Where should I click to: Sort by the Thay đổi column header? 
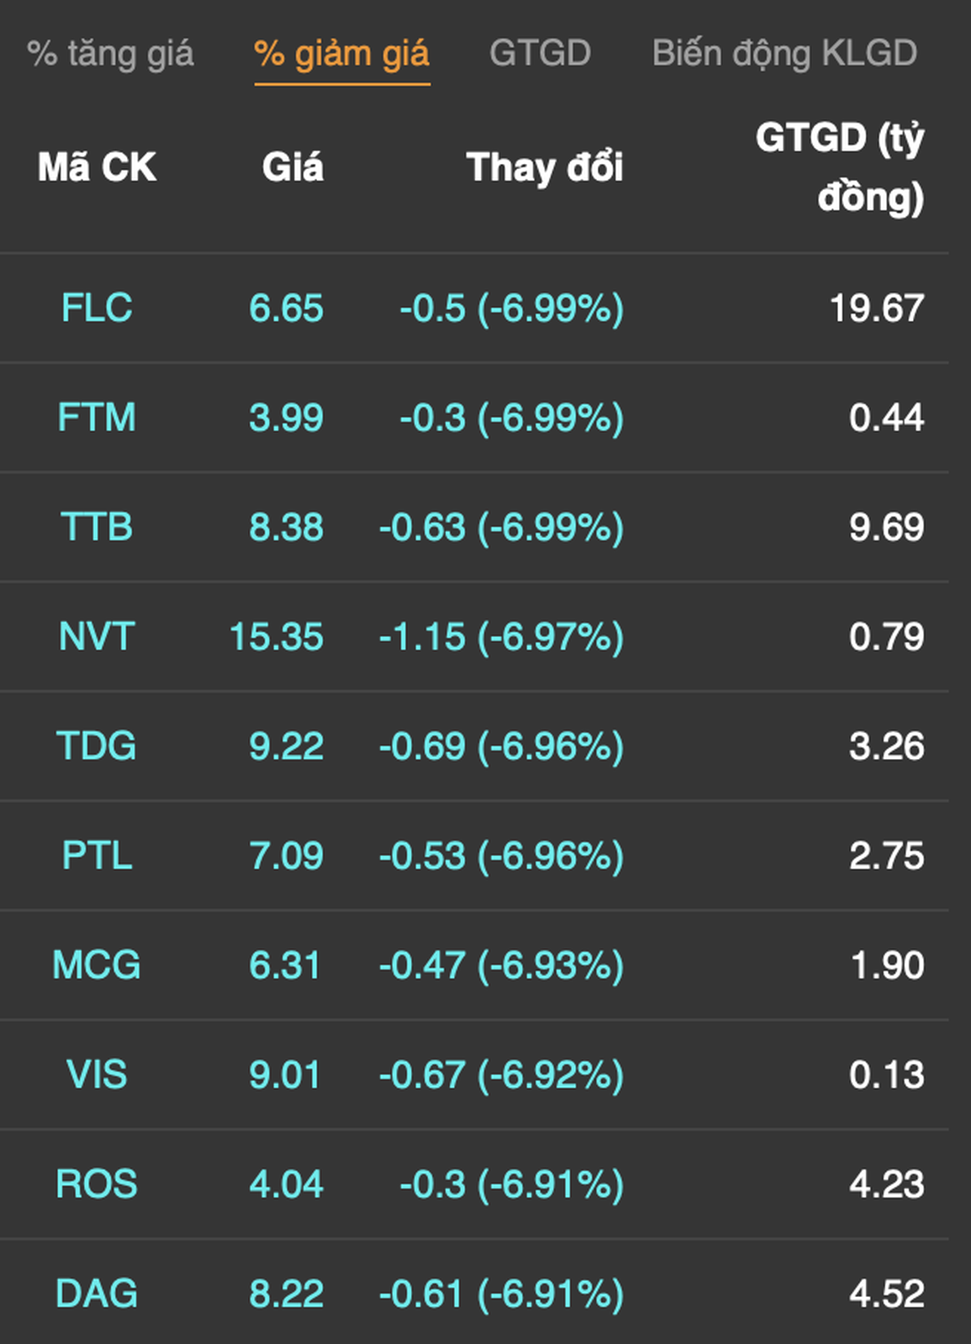point(545,167)
